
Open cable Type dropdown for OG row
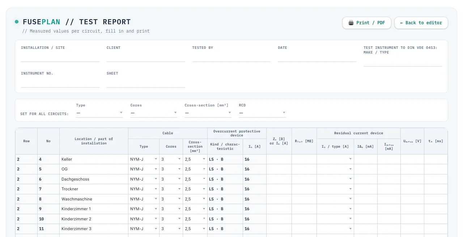144,169
